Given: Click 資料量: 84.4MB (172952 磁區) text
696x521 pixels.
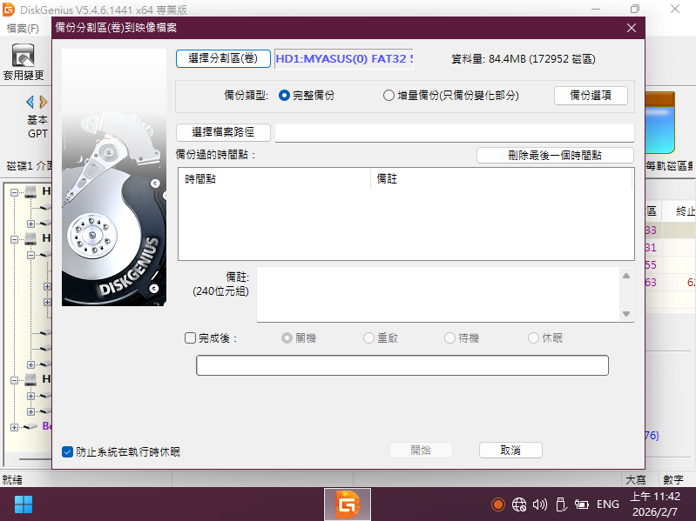Looking at the screenshot, I should pos(523,59).
